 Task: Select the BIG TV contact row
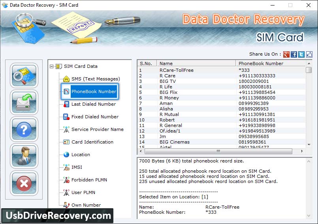tap(222, 81)
